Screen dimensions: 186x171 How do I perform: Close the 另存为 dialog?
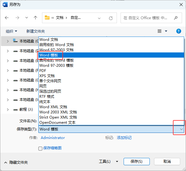181,5
